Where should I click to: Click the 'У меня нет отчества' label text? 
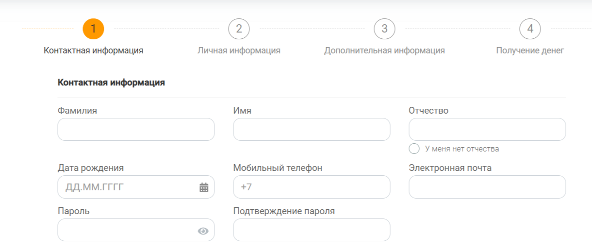pyautogui.click(x=462, y=149)
